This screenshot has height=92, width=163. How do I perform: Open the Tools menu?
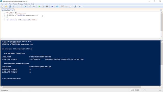coord(15,4)
